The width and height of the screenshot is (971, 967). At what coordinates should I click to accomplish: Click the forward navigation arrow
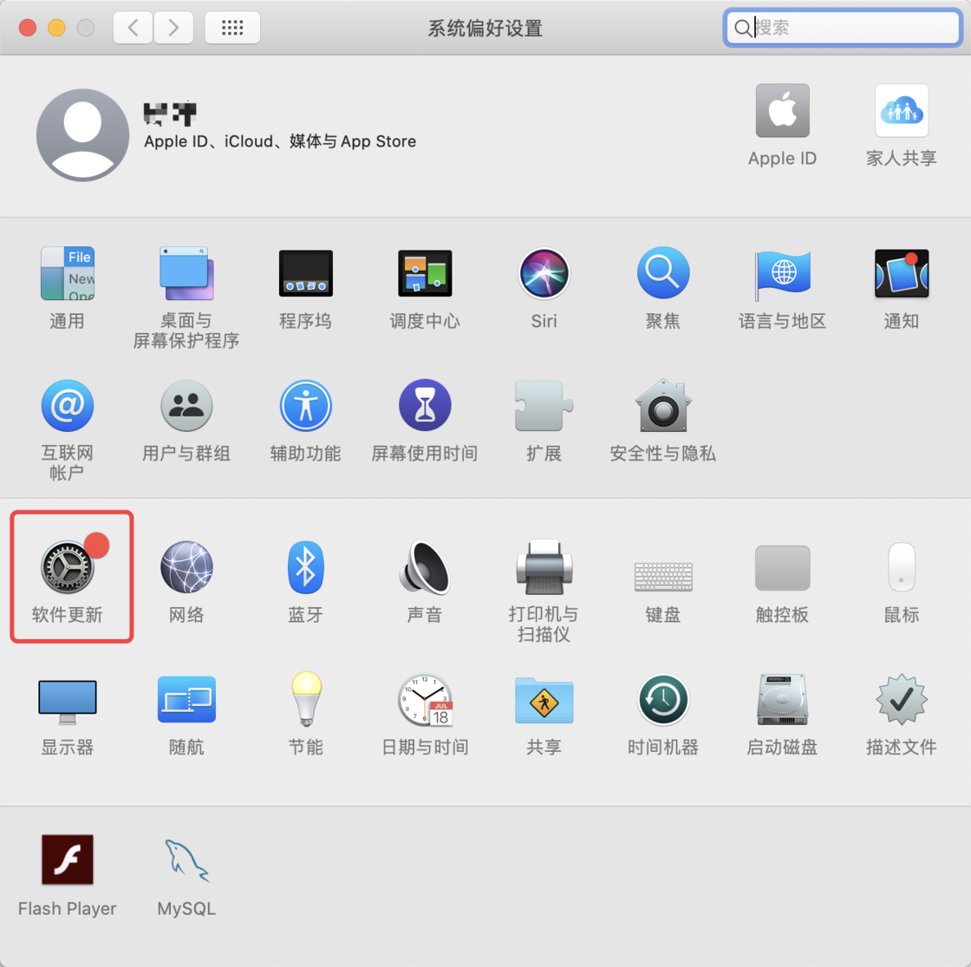173,28
